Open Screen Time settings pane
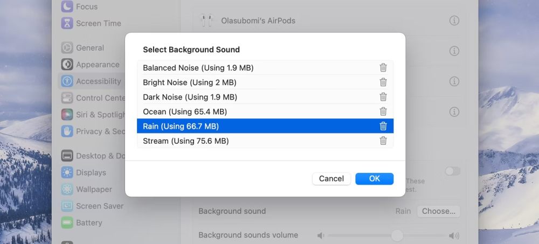The image size is (539, 244). pos(98,23)
